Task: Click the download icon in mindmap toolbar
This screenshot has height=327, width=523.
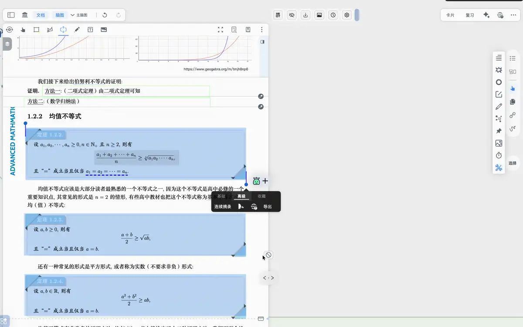Action: 306,15
